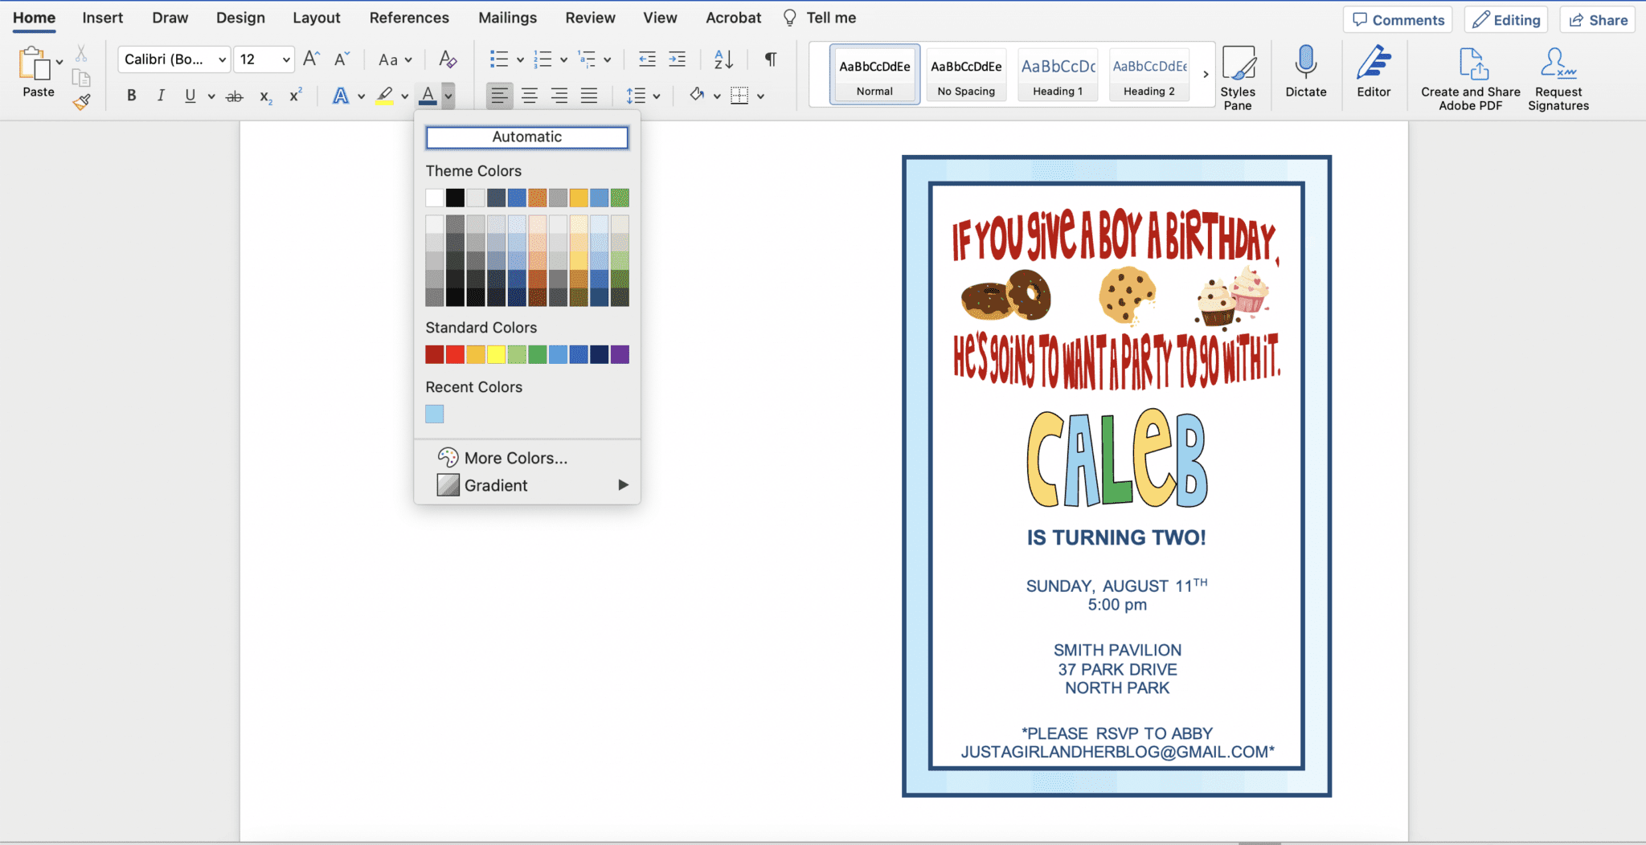Click Request Signatures icon
This screenshot has height=845, width=1646.
point(1558,78)
